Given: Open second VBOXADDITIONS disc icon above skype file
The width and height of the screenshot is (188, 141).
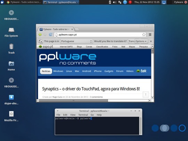Looking at the screenshot, I should coord(11,80).
